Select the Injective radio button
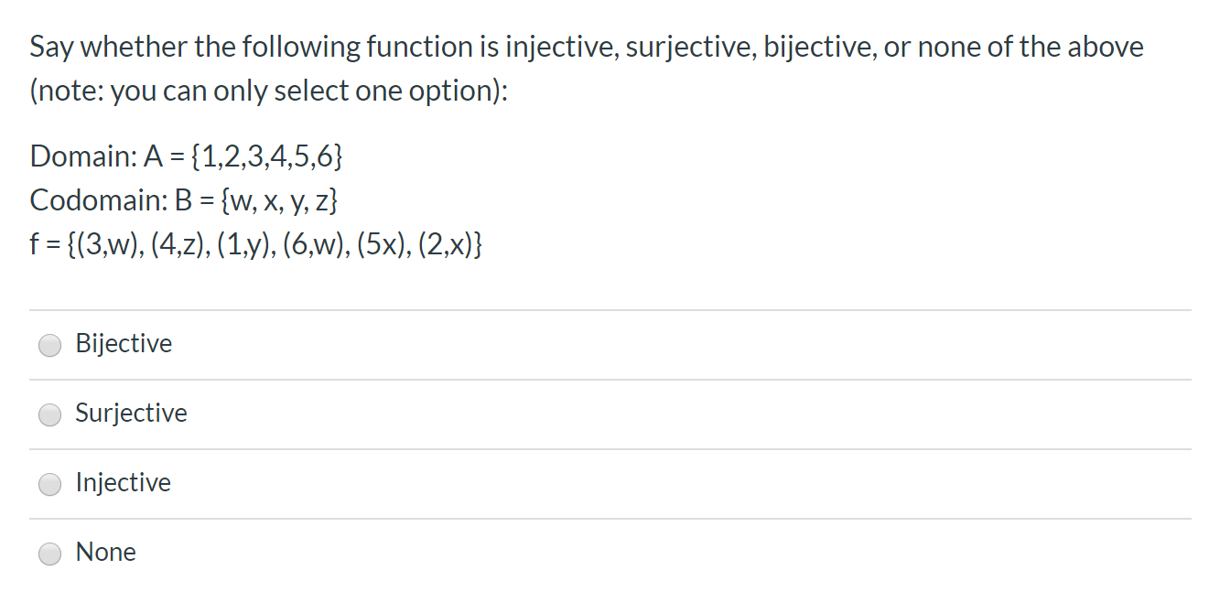Image resolution: width=1220 pixels, height=602 pixels. (x=50, y=484)
